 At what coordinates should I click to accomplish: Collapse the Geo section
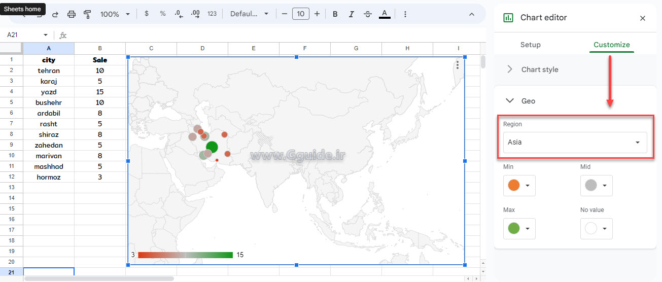point(575,101)
